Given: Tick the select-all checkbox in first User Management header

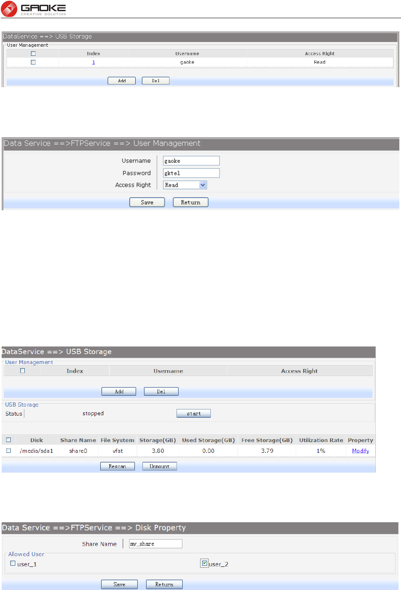Looking at the screenshot, I should [33, 54].
